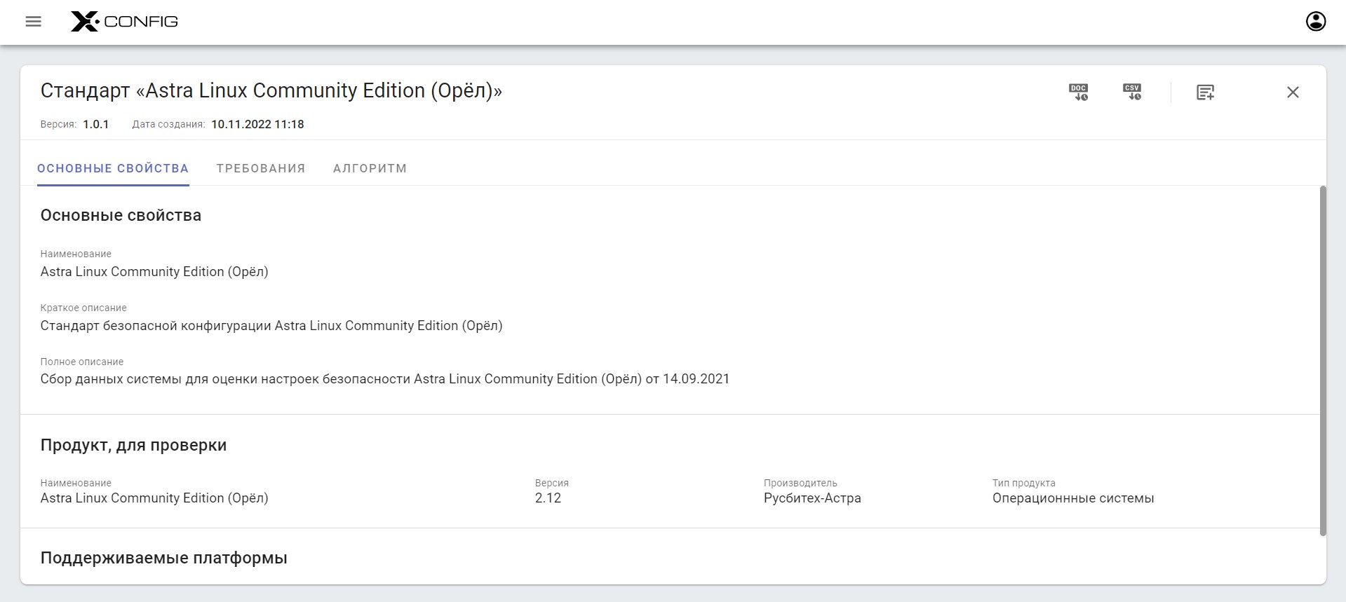1346x602 pixels.
Task: Click the list-with-plus add icon
Action: [x=1205, y=92]
